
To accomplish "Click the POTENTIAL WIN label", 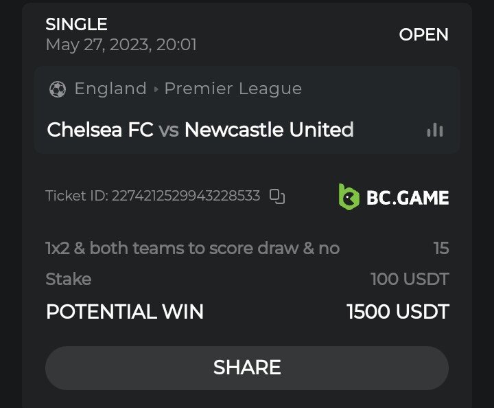I will (124, 312).
